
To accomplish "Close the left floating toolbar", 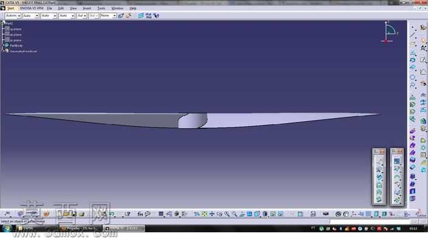I will [x=382, y=152].
